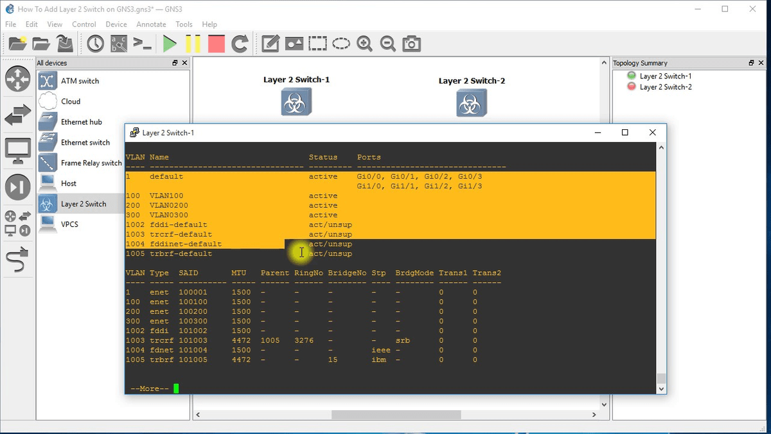This screenshot has height=434, width=771.
Task: Close the Topology Summary panel
Action: click(x=761, y=63)
